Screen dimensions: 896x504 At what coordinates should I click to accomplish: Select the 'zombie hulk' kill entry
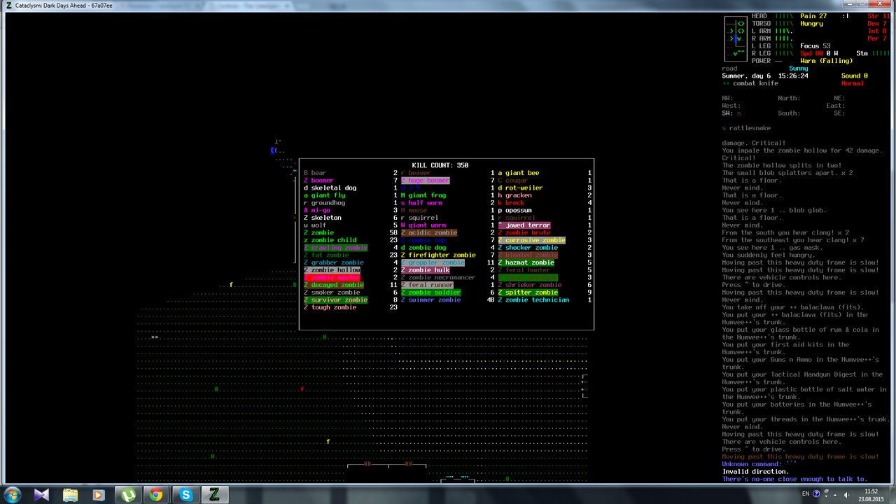coord(425,270)
